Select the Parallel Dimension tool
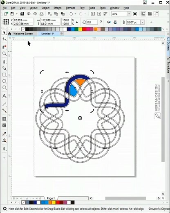The image size is (170, 213). pyautogui.click(x=4, y=104)
